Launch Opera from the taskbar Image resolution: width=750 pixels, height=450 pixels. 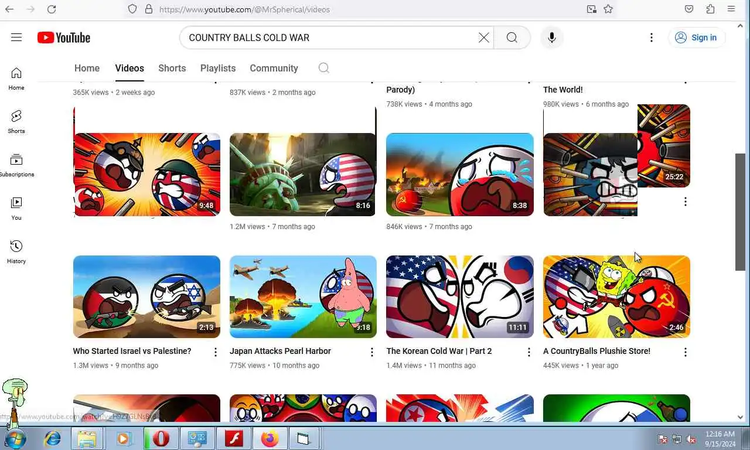(x=161, y=438)
